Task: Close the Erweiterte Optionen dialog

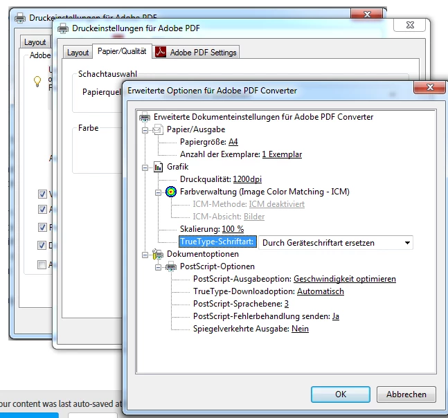Action: click(x=430, y=87)
